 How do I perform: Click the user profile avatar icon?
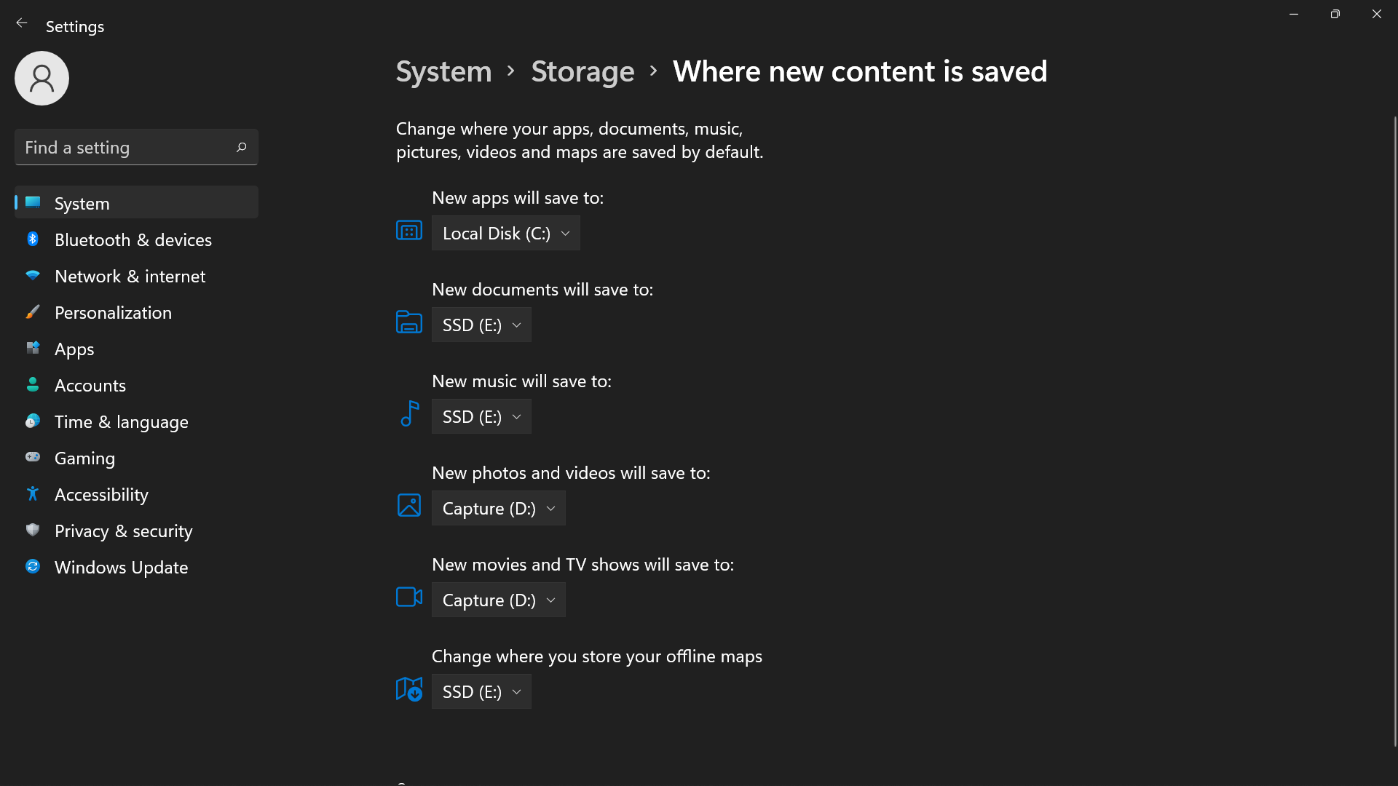(42, 78)
